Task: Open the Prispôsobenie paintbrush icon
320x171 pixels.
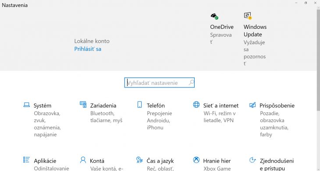Action: [252, 105]
